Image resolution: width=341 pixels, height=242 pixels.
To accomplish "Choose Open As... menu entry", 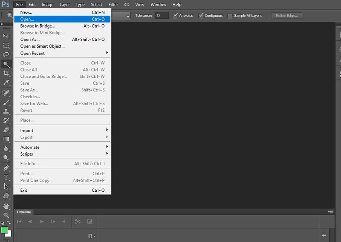I will coord(62,39).
